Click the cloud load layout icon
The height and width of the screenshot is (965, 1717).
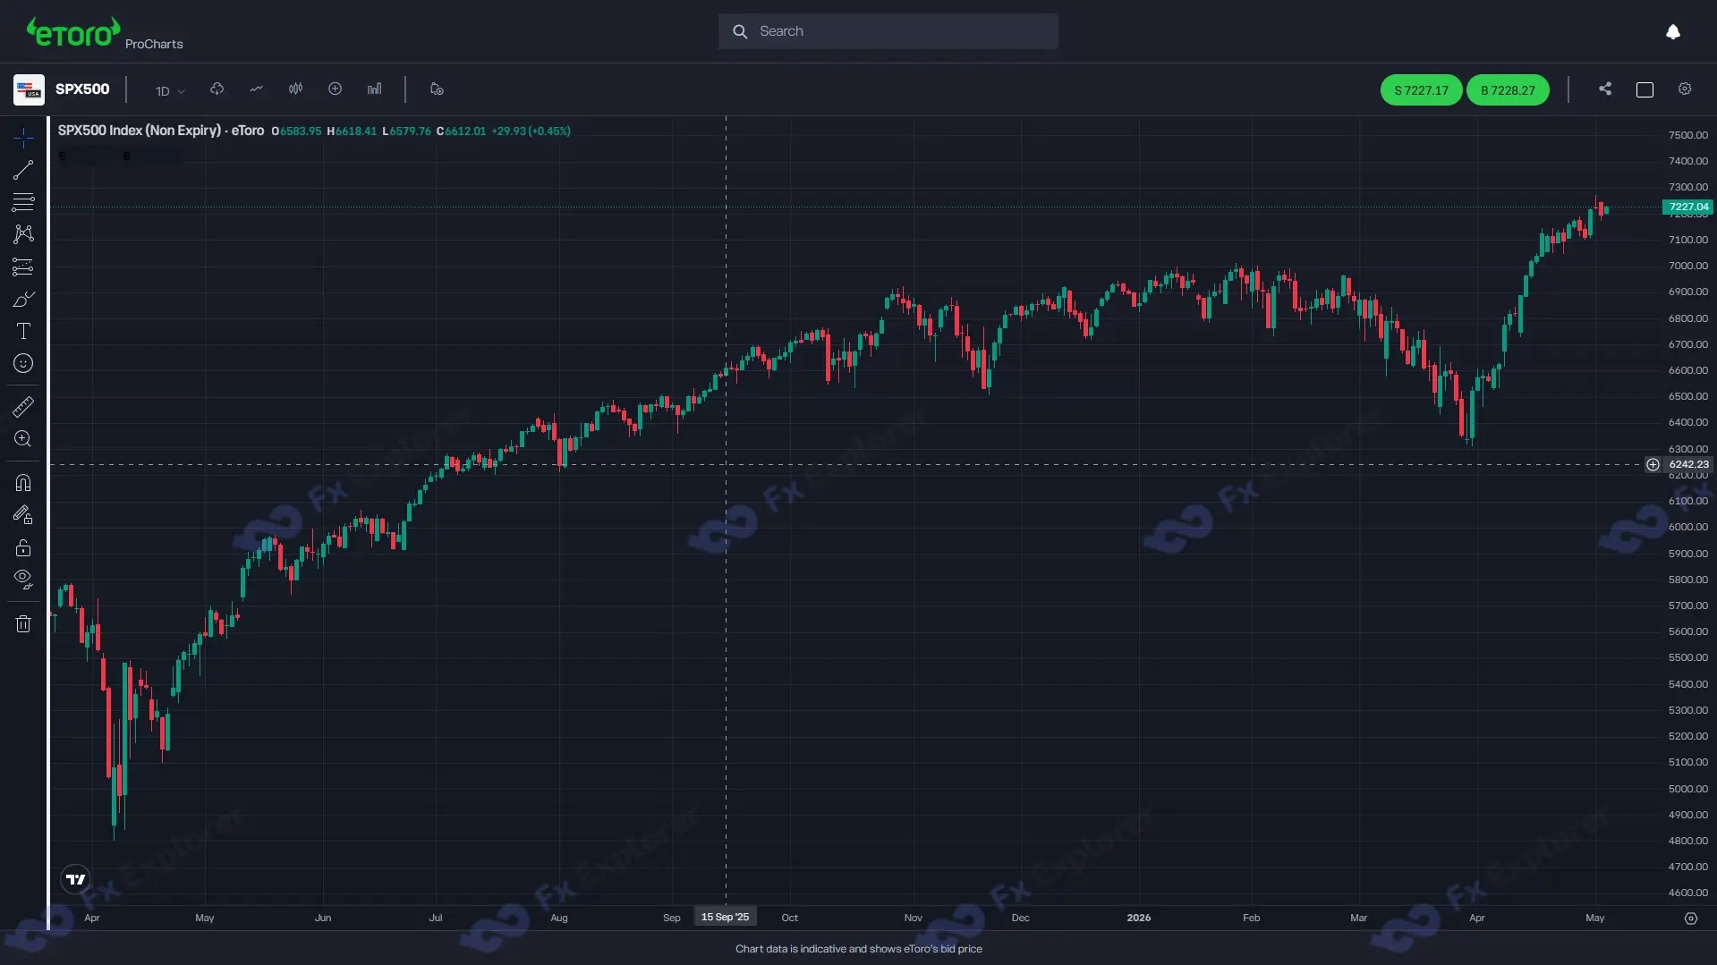click(217, 89)
